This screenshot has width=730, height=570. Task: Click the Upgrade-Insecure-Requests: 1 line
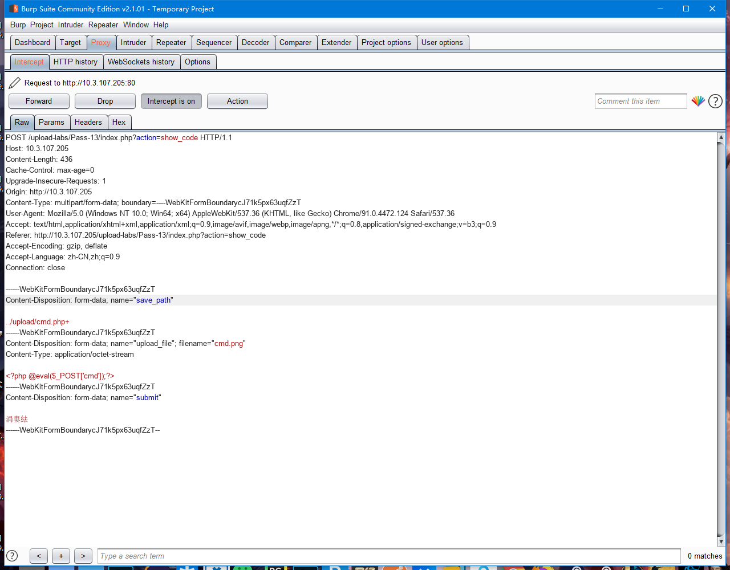point(56,181)
